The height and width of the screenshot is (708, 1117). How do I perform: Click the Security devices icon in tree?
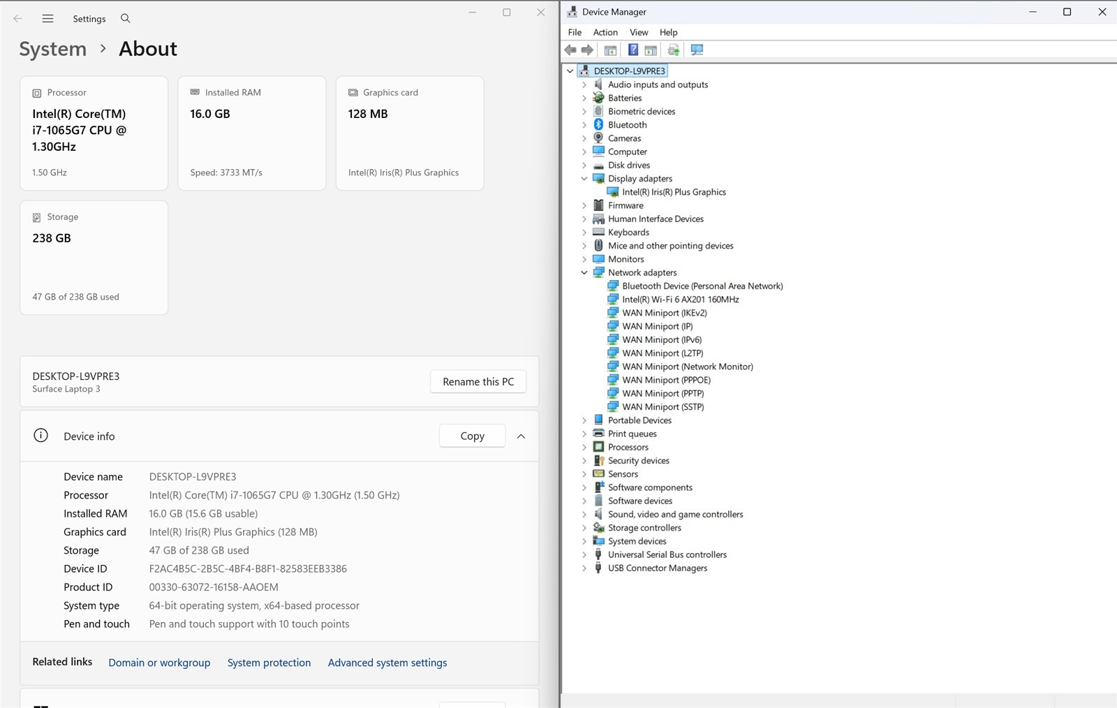pyautogui.click(x=598, y=460)
